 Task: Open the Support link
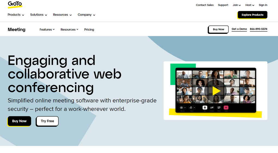coord(223,5)
